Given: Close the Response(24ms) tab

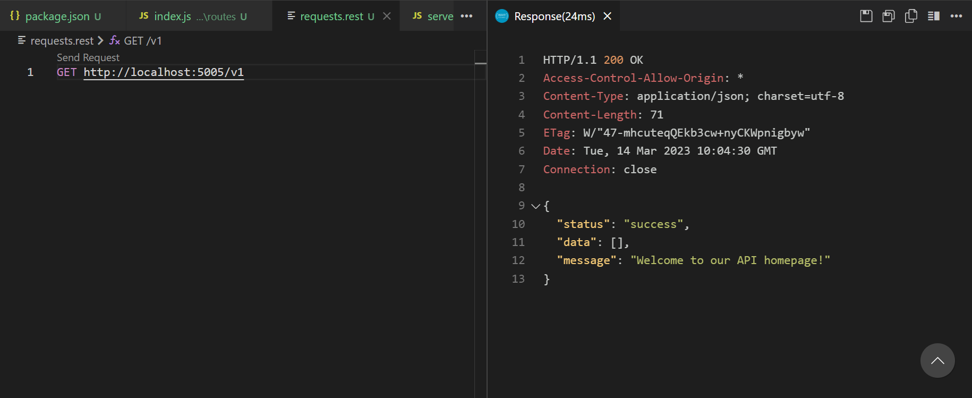Looking at the screenshot, I should tap(608, 16).
